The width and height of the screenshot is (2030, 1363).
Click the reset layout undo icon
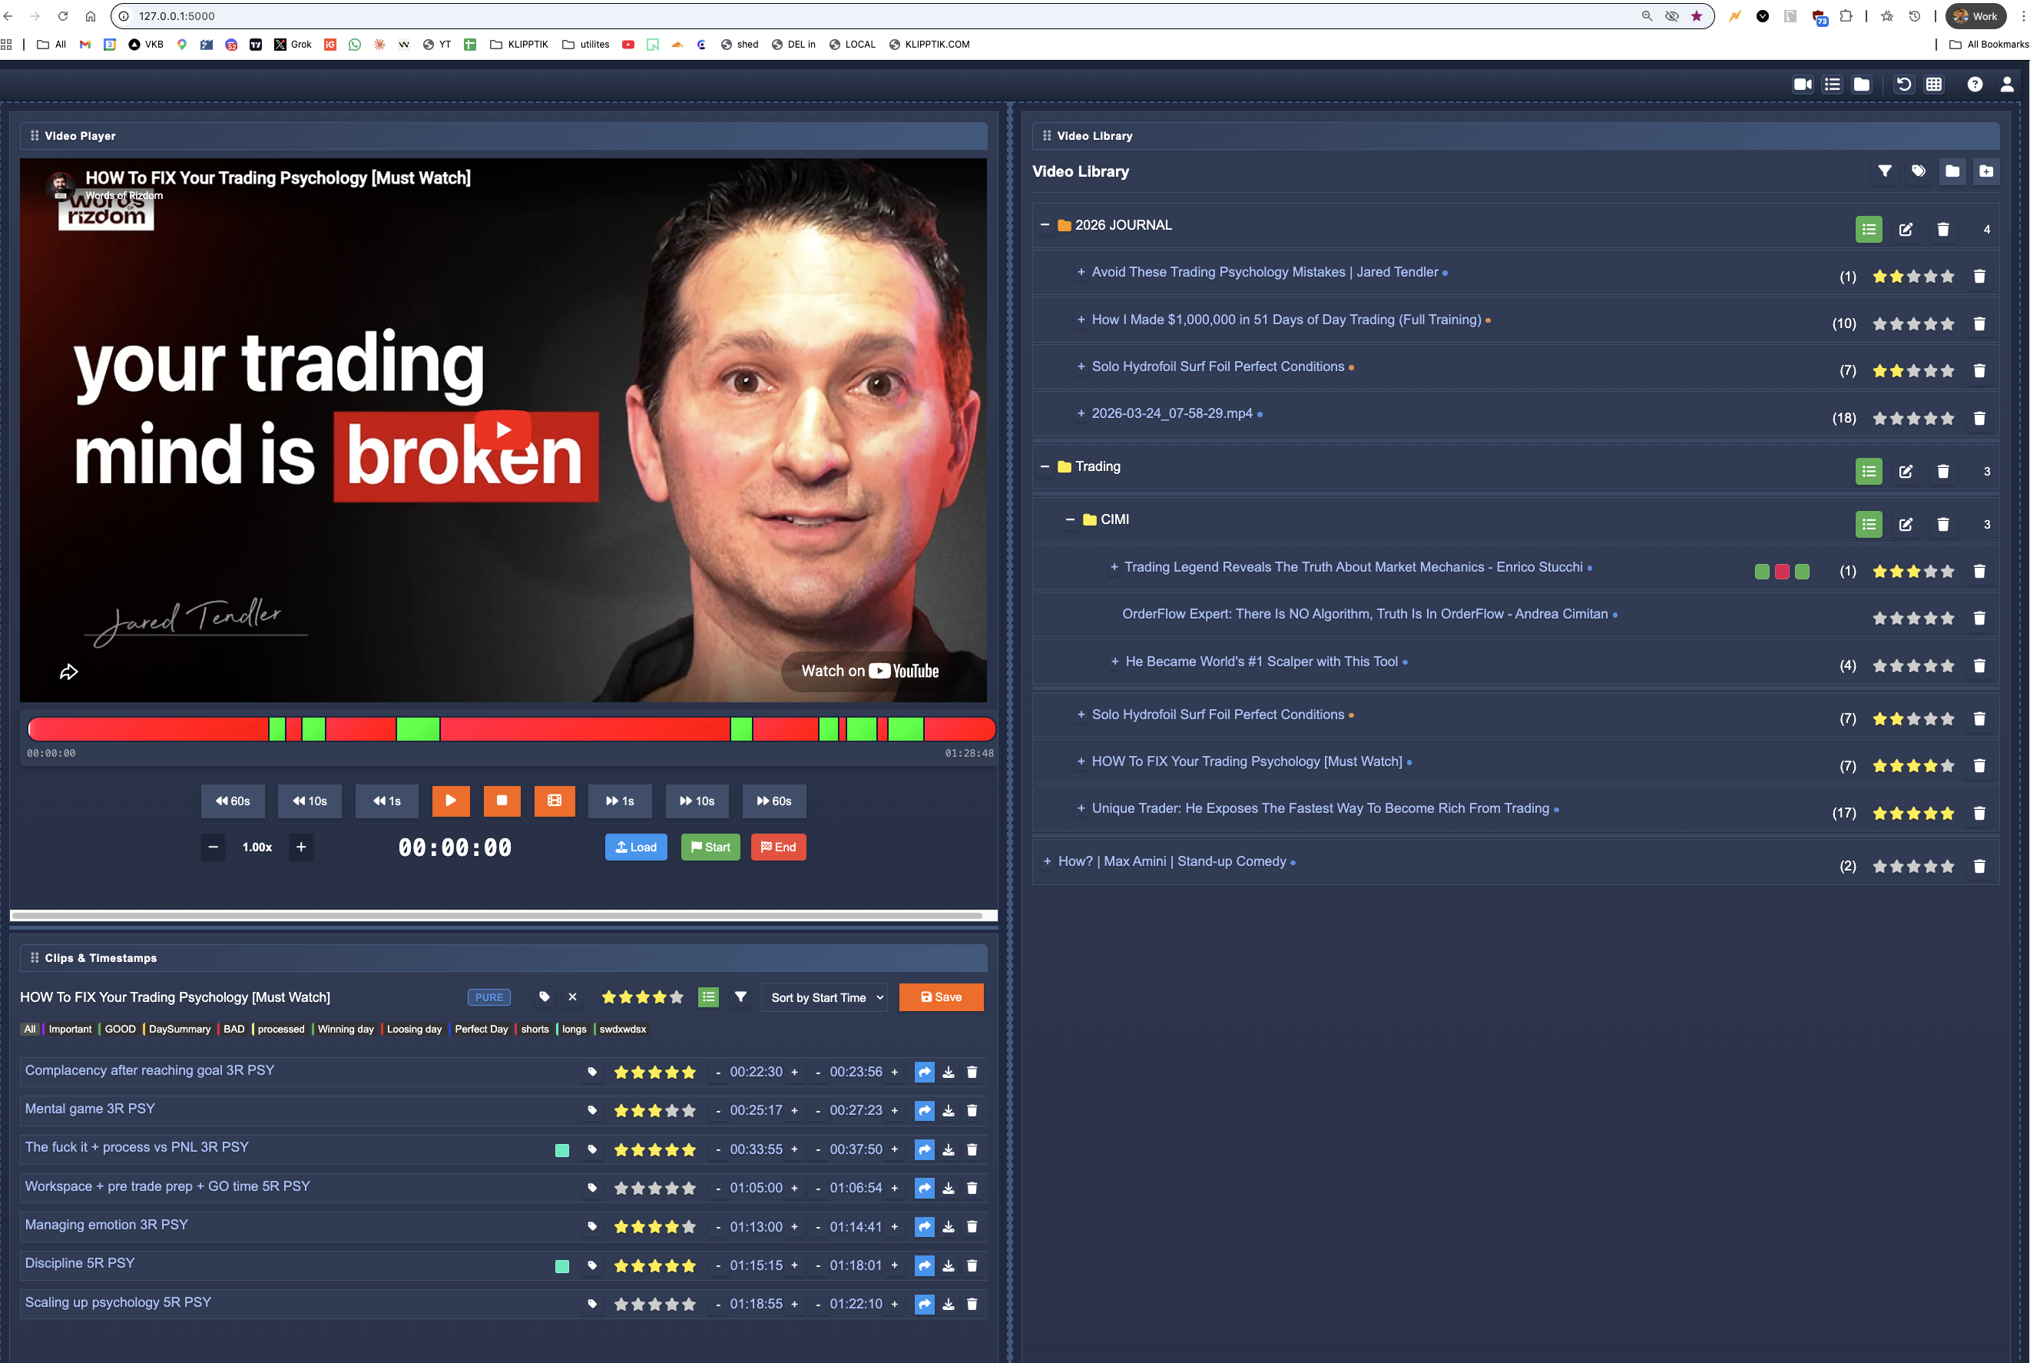1904,85
